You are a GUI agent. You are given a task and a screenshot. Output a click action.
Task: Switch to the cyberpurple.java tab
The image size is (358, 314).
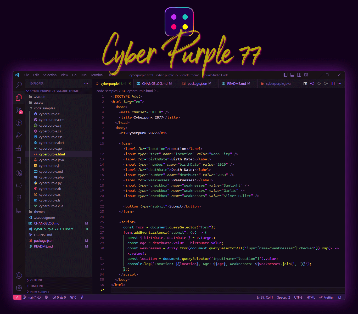click(278, 84)
